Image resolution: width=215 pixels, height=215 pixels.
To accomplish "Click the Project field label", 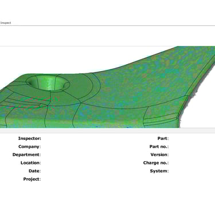I will 32,179.
